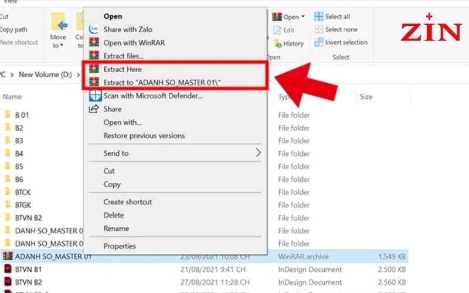Screen dimensions: 469x293
Task: Click WinRAR icon next to Extract Here
Action: [x=94, y=69]
